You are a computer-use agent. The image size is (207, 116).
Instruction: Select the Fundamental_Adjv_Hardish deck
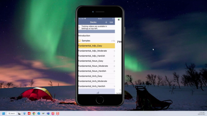(96, 56)
